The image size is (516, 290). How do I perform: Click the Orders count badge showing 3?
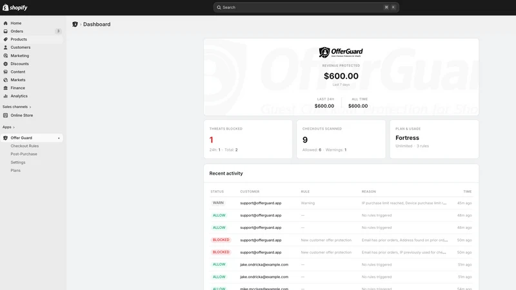(x=58, y=31)
